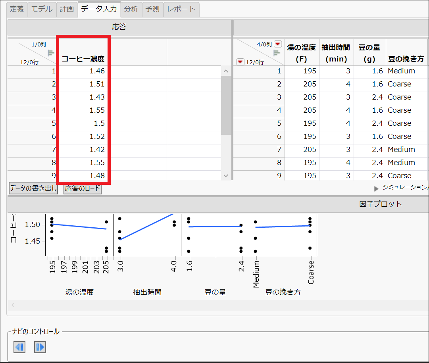
Task: Click 抽出時間 axis label in factor plot
Action: [x=147, y=292]
